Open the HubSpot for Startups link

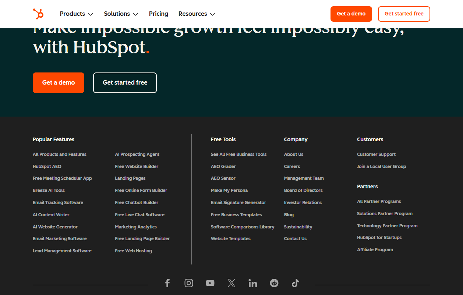(x=379, y=238)
